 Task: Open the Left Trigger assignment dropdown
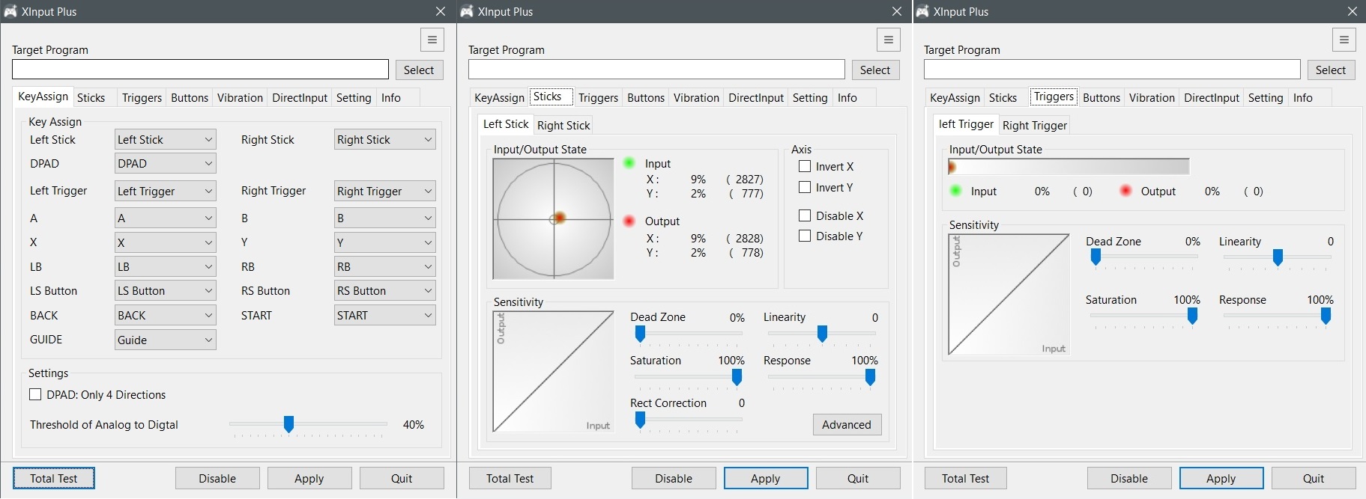166,191
